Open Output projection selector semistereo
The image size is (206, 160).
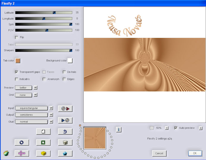[x=31, y=115]
